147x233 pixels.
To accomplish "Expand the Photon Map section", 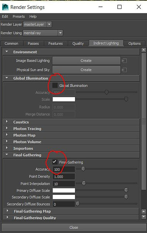I will (7, 135).
